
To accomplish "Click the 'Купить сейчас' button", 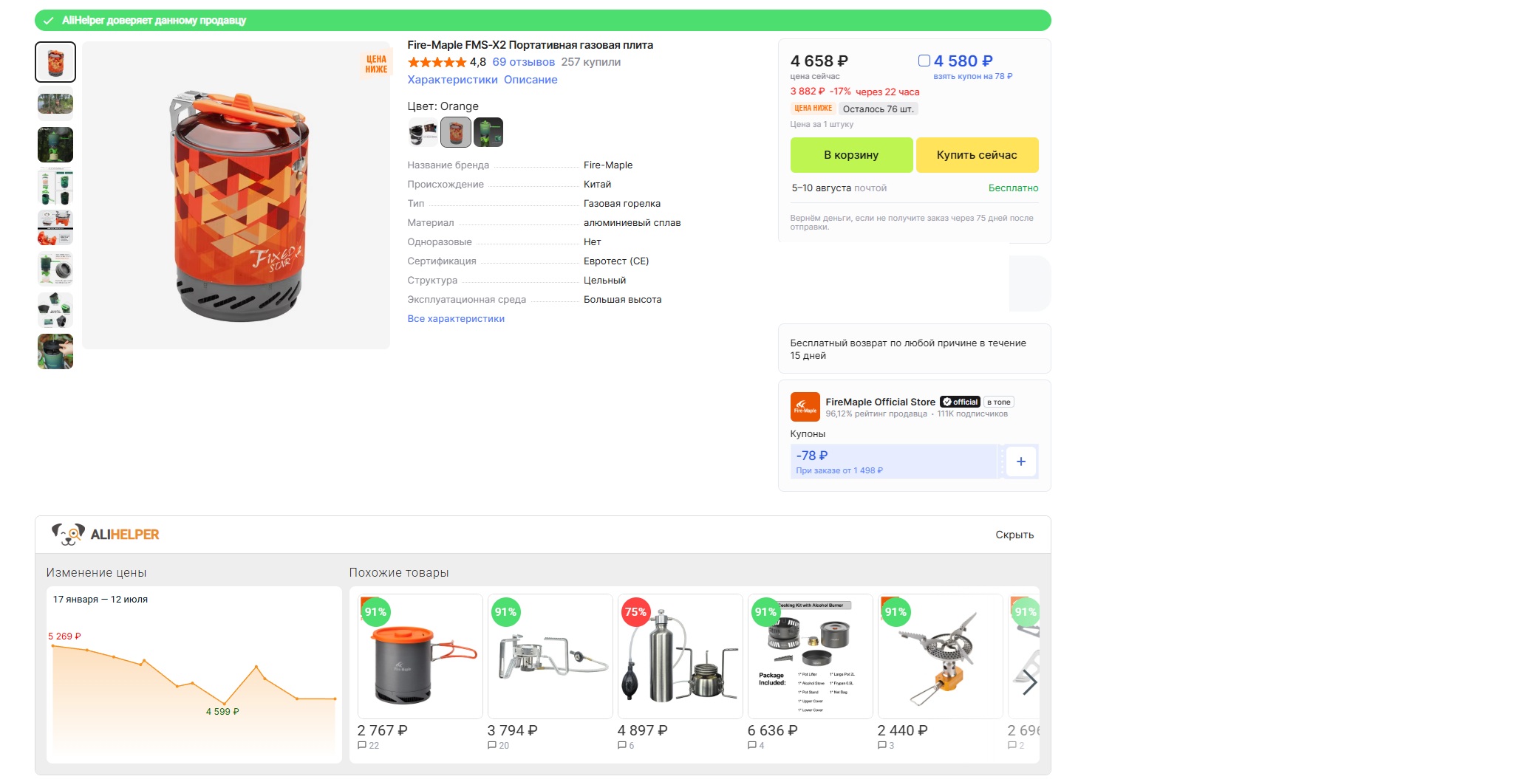I will click(x=977, y=155).
